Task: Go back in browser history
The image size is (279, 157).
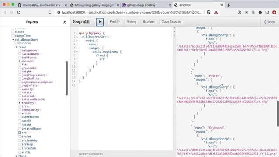Action: (5, 12)
